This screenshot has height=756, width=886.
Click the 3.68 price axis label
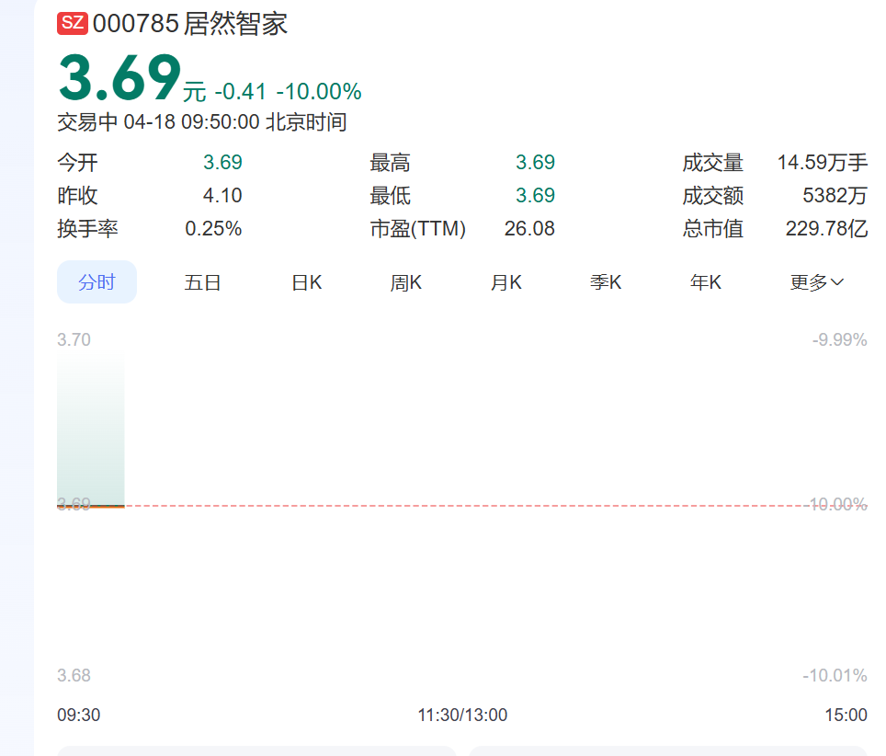coord(74,675)
